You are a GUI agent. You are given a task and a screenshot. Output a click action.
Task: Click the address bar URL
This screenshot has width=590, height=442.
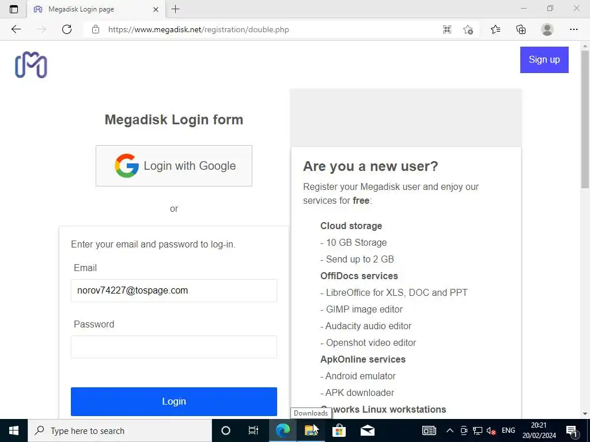[x=198, y=29]
